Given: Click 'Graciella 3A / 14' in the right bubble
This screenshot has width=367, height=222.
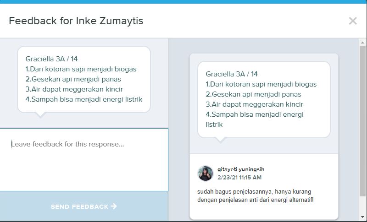Looking at the screenshot, I should coord(232,74).
